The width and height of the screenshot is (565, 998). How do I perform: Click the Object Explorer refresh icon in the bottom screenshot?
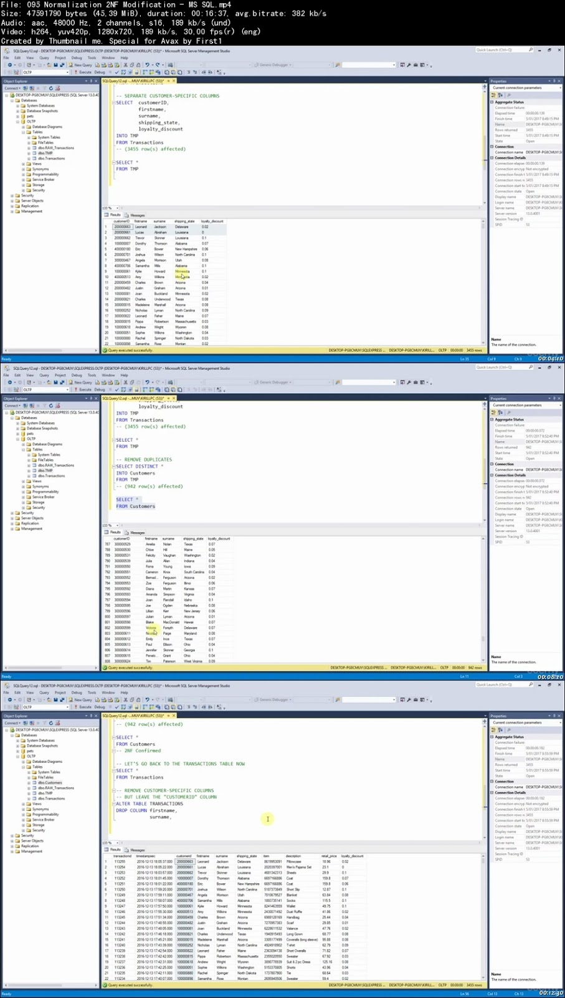pyautogui.click(x=50, y=724)
